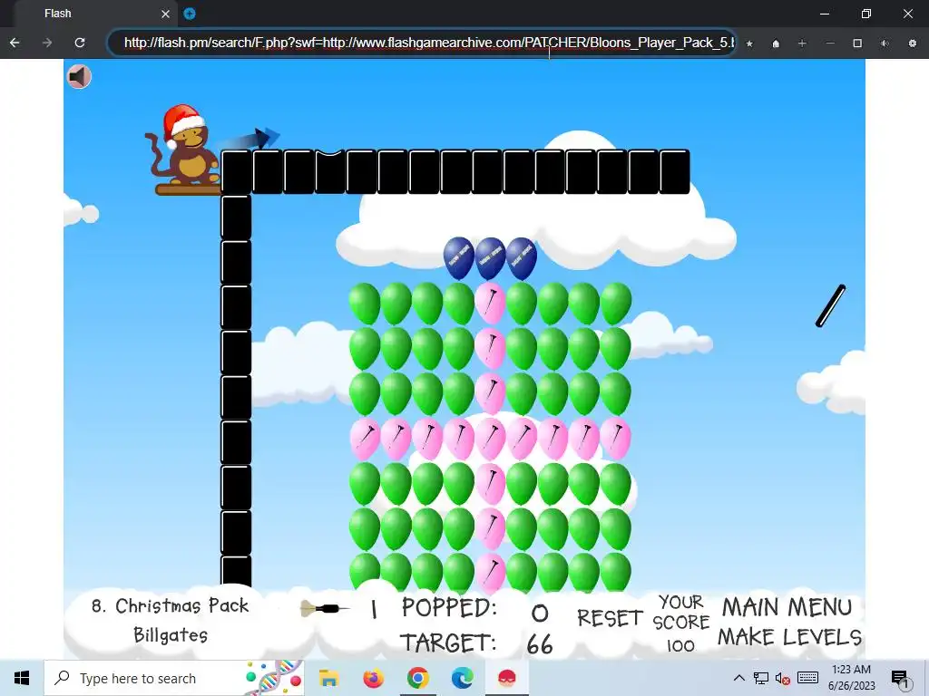The image size is (929, 696).
Task: Click the left dark blue balloon
Action: 458,257
